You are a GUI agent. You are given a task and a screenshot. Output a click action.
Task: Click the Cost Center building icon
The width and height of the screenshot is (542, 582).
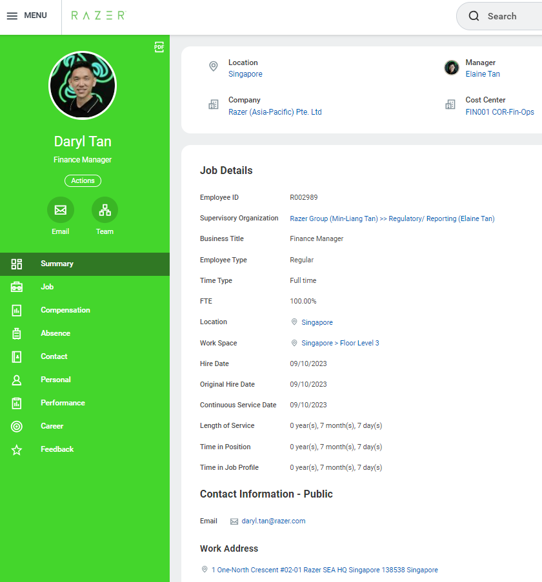coord(450,104)
